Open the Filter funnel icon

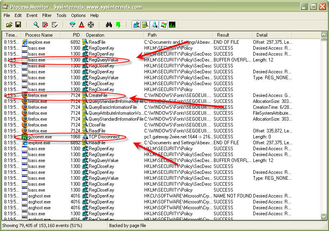[72, 25]
